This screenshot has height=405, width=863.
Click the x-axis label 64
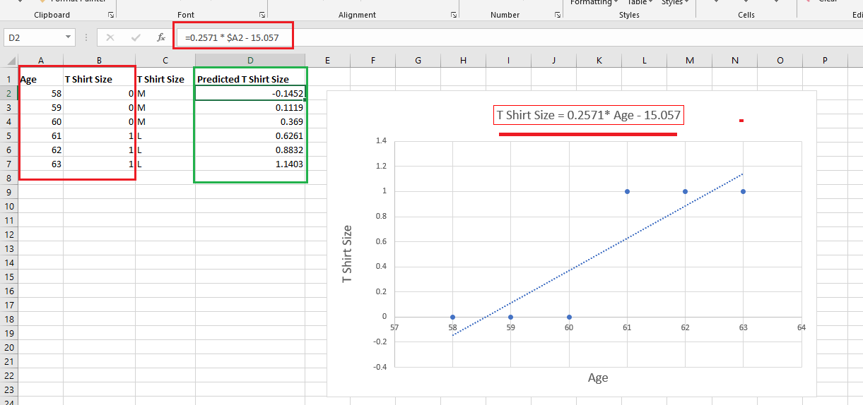(801, 327)
